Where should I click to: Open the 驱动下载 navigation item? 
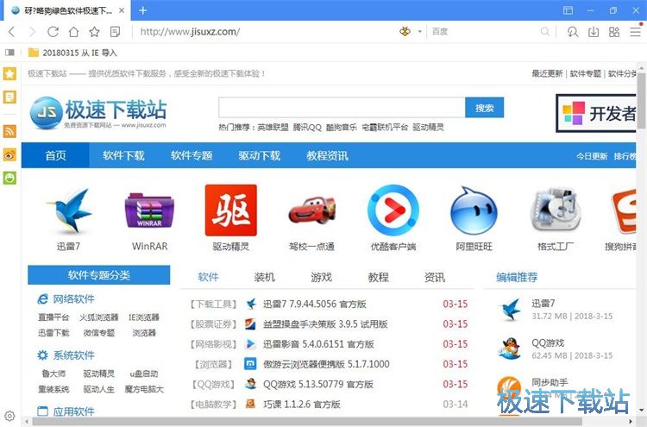coord(259,155)
